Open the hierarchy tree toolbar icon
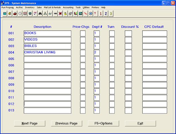Image resolution: width=176 pixels, height=134 pixels. 45,14
